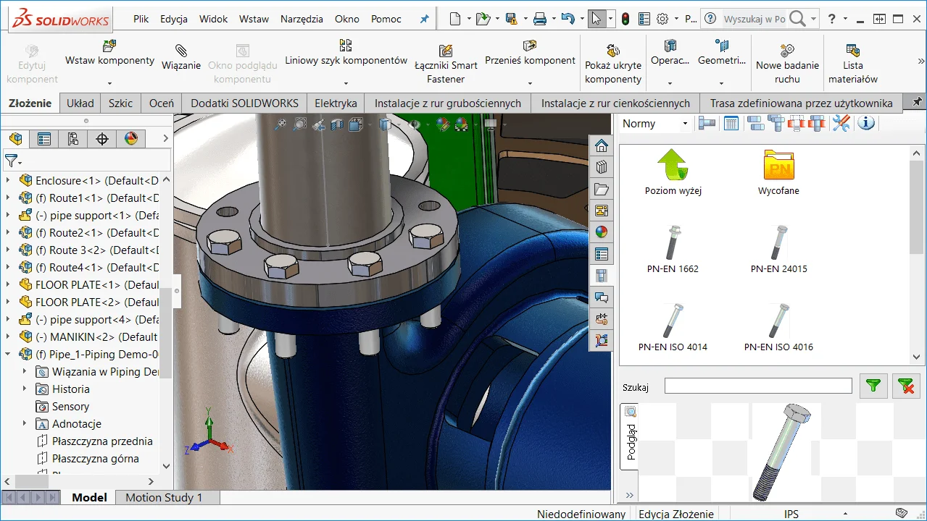Click the Select cursor tool
The image size is (927, 521).
596,19
